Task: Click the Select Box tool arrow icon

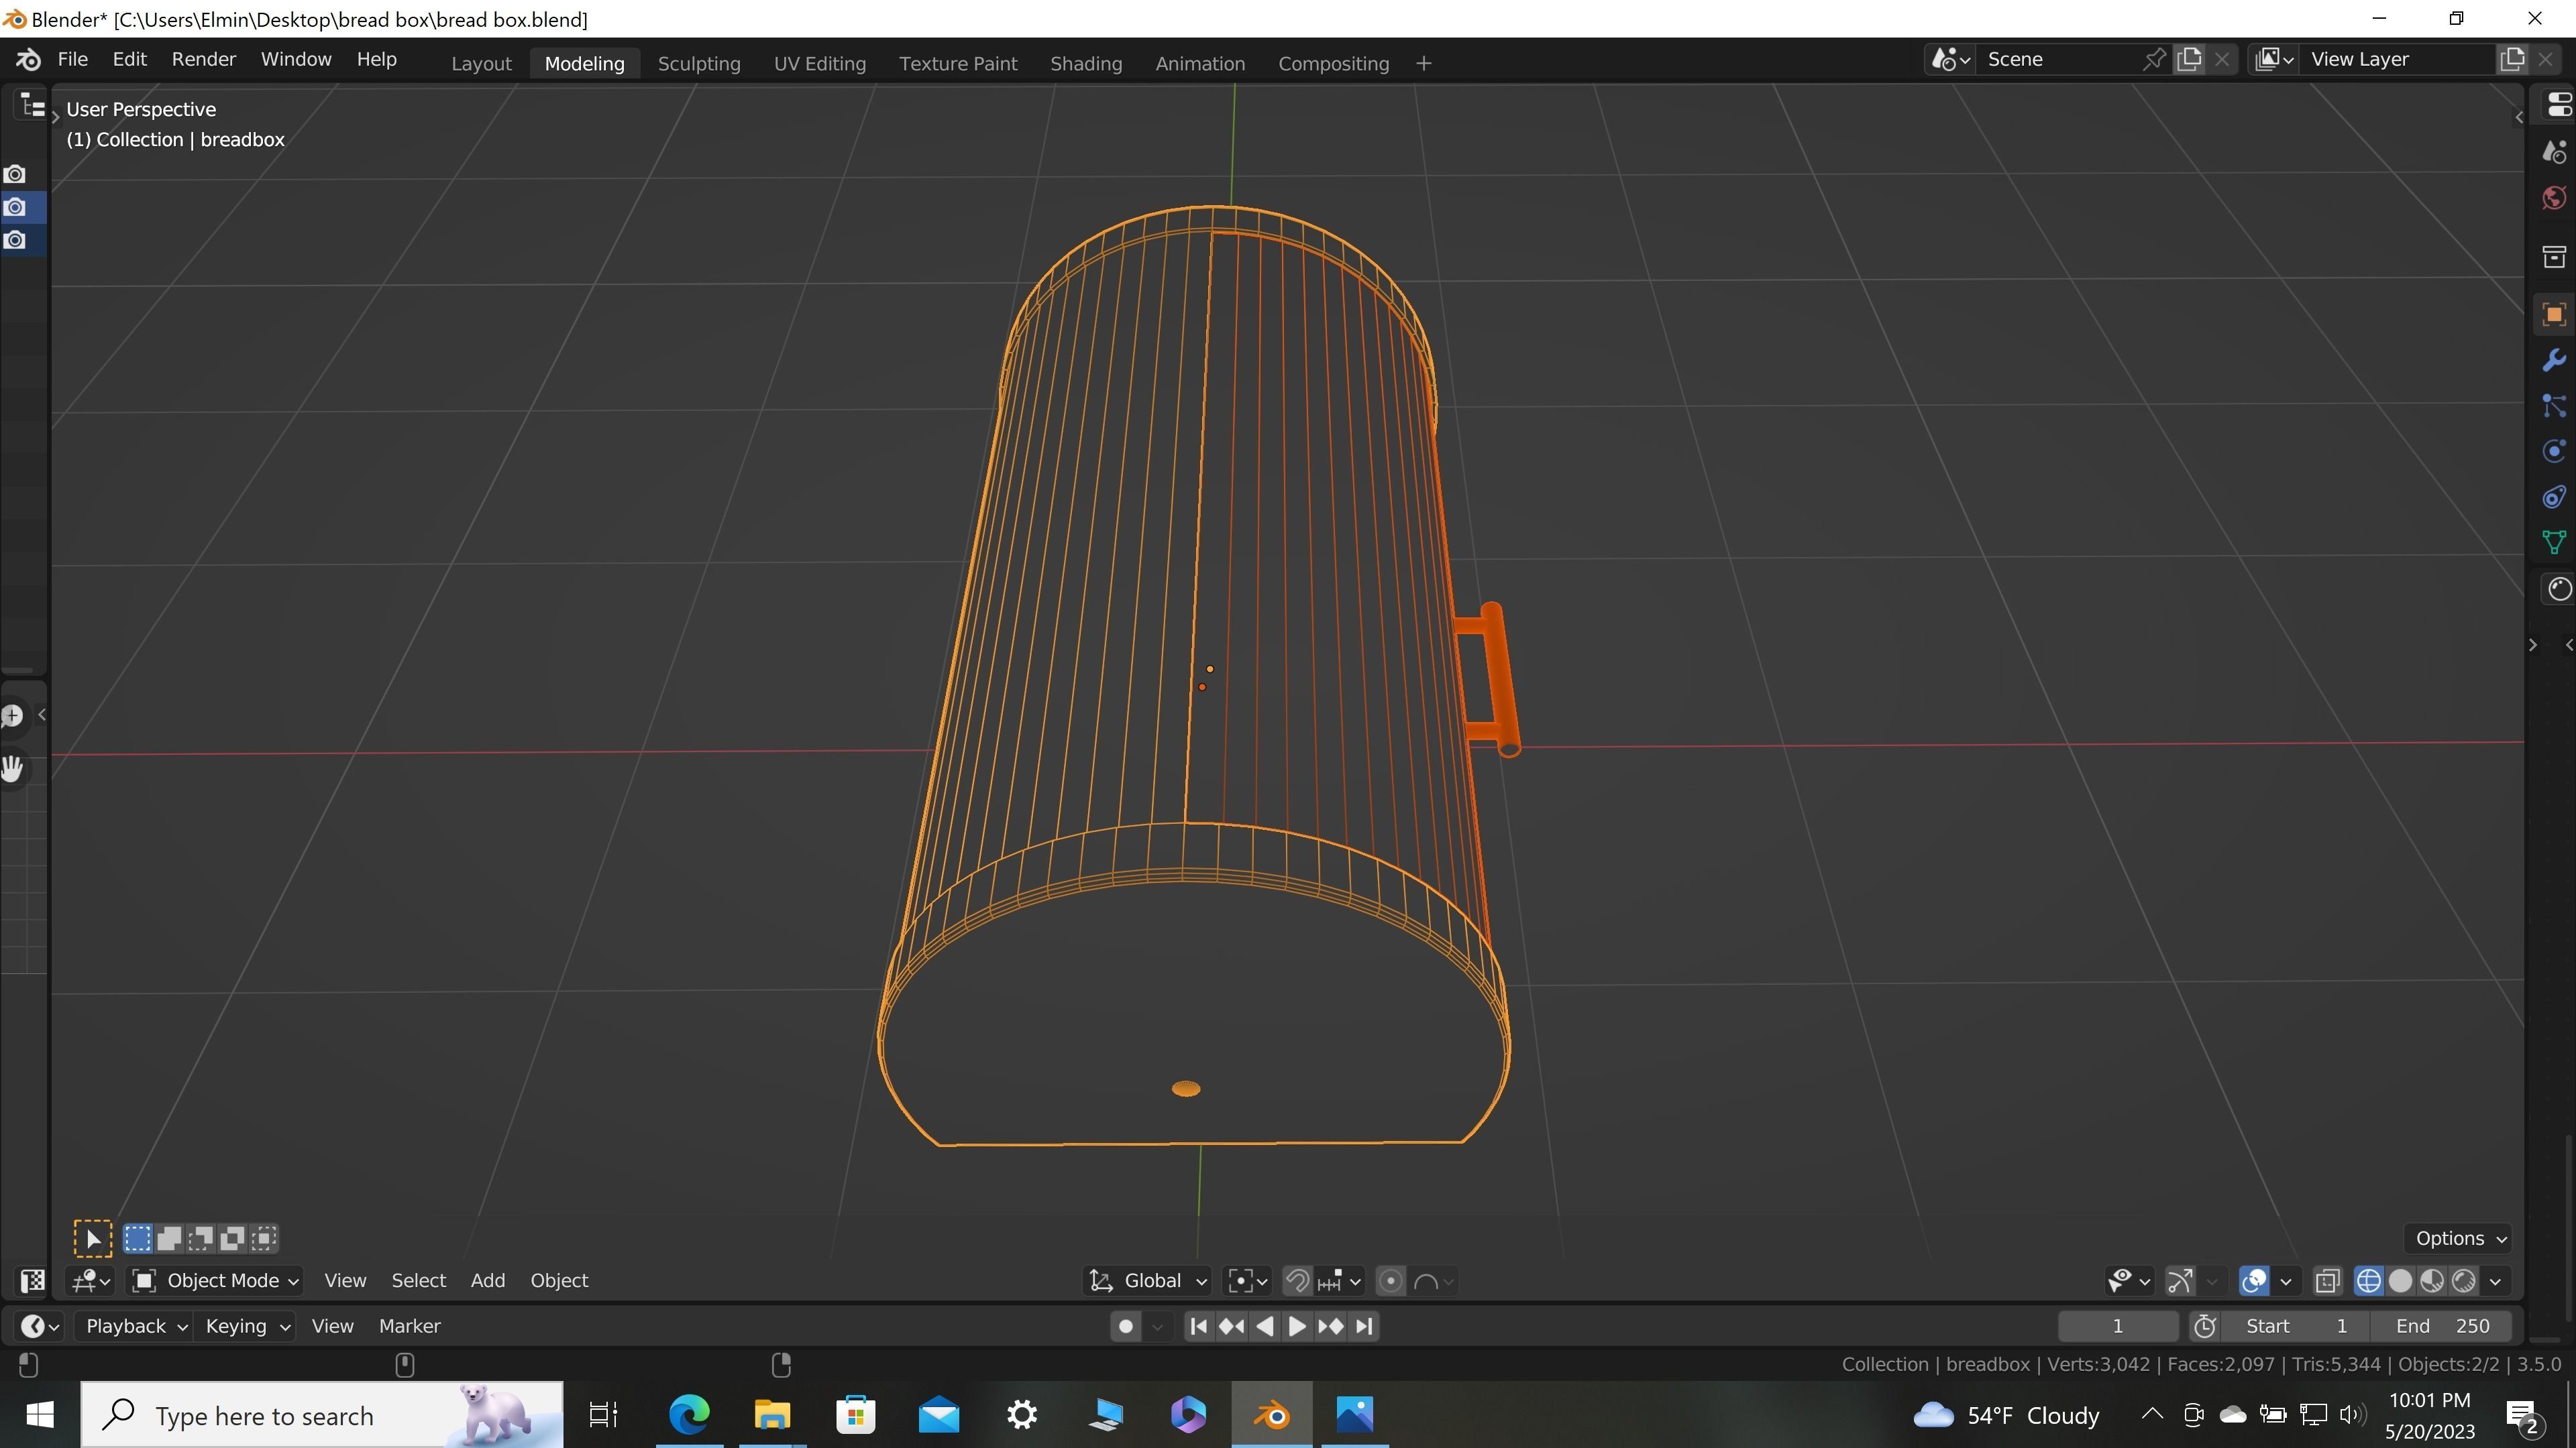Action: click(x=92, y=1239)
